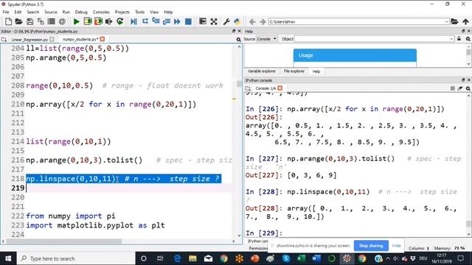The height and width of the screenshot is (265, 472).
Task: Open Excel from the taskbar
Action: pyautogui.click(x=301, y=258)
